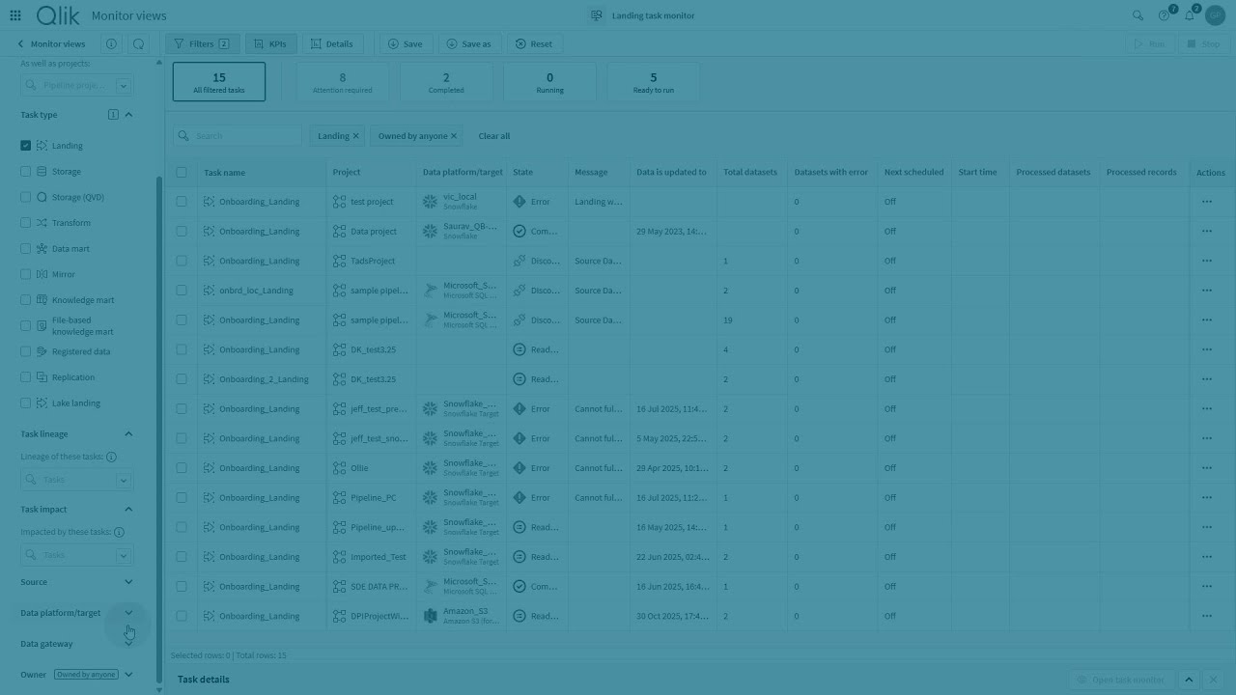Click the project icon next to Pipeline_PC
1236x695 pixels.
(x=339, y=498)
